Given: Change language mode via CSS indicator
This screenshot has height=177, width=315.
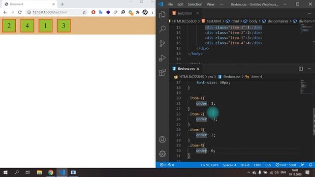Looking at the screenshot, I should point(268,165).
